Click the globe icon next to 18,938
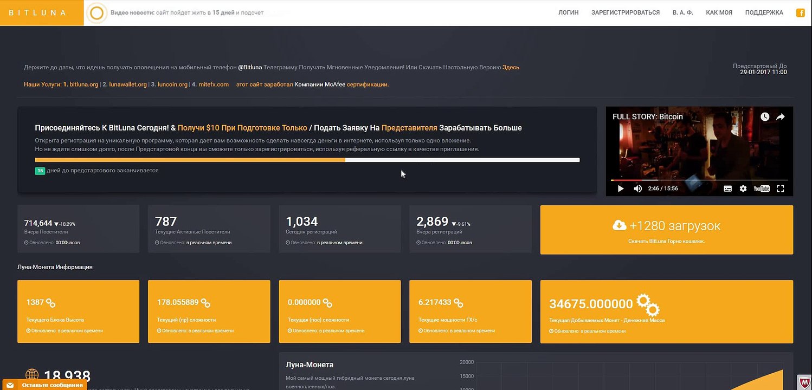The width and height of the screenshot is (812, 390). pyautogui.click(x=32, y=375)
